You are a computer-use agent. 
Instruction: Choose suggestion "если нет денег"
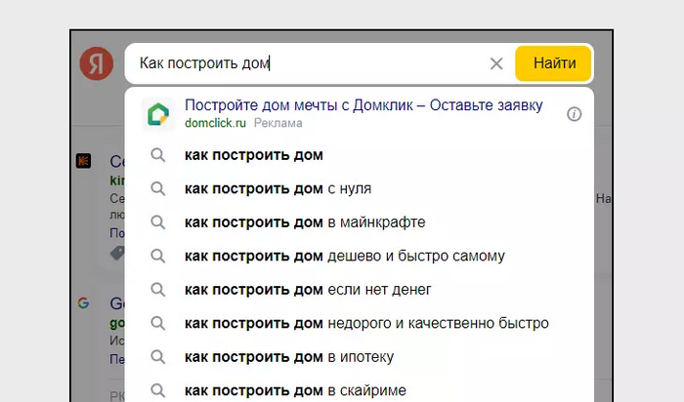[308, 289]
